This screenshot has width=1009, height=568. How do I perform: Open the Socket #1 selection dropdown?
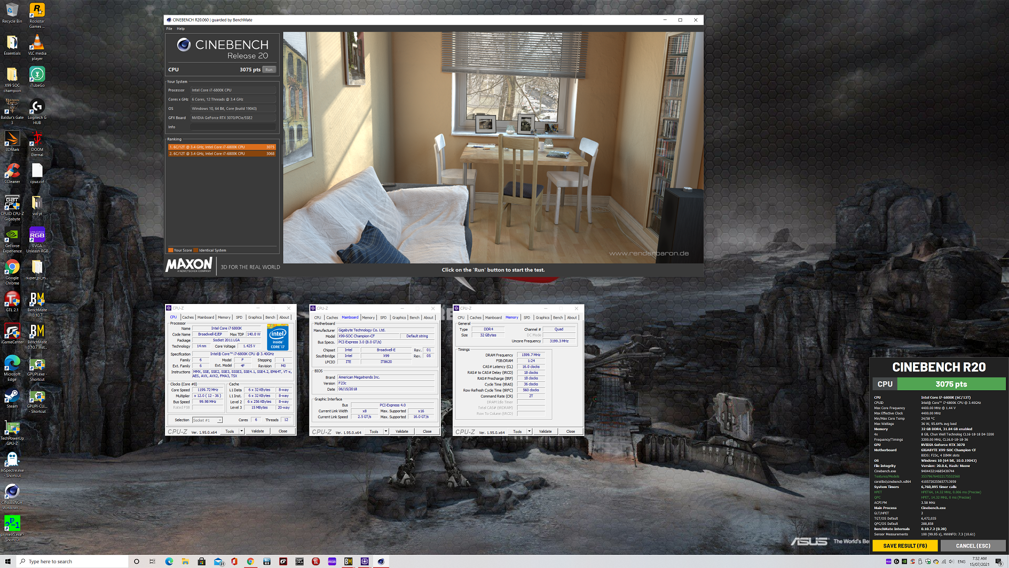(x=207, y=420)
